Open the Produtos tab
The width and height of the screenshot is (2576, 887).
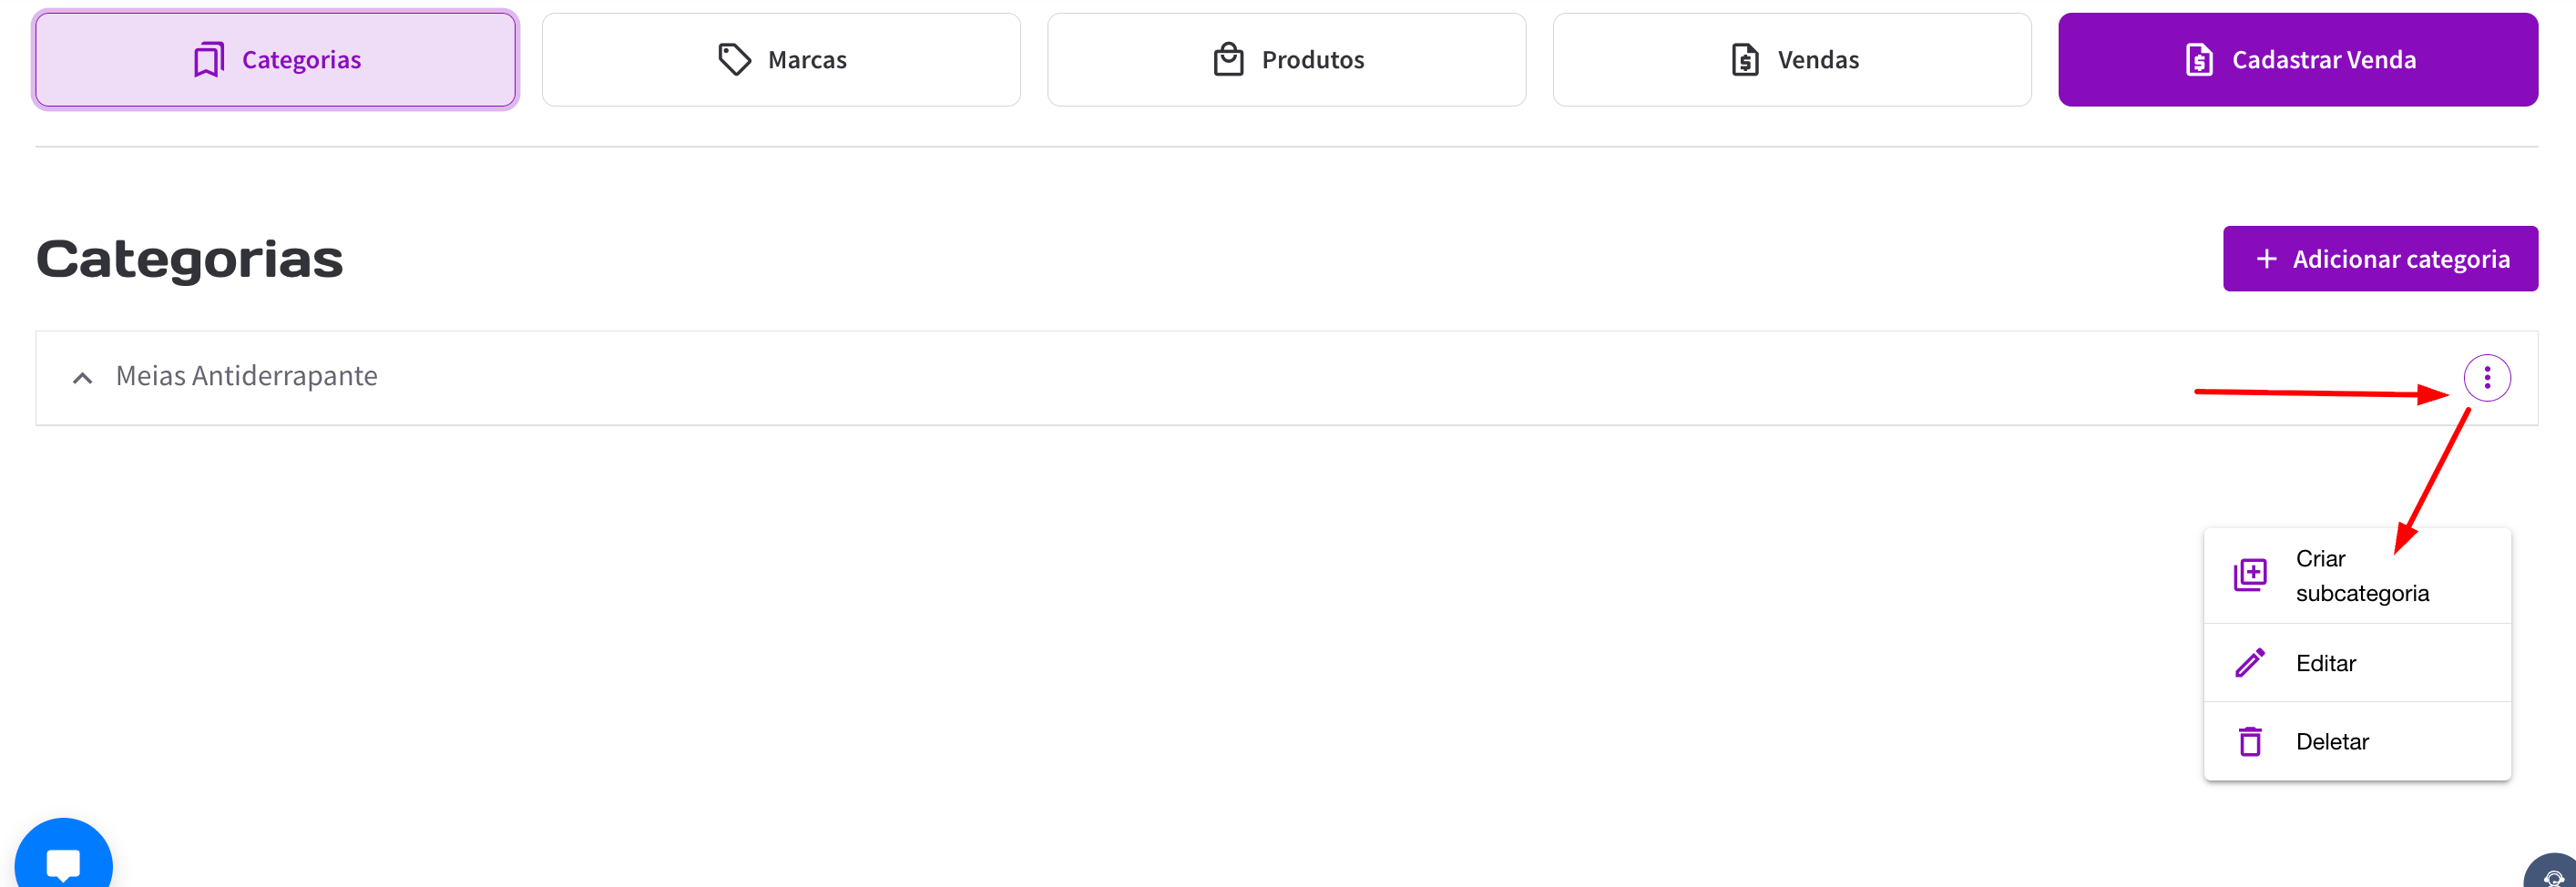coord(1286,60)
